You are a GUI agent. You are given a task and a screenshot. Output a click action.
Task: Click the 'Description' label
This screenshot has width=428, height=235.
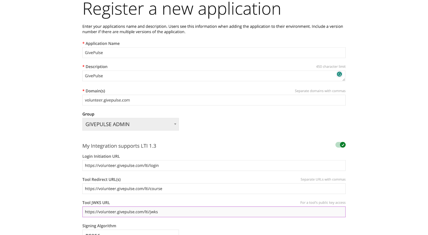pyautogui.click(x=97, y=67)
